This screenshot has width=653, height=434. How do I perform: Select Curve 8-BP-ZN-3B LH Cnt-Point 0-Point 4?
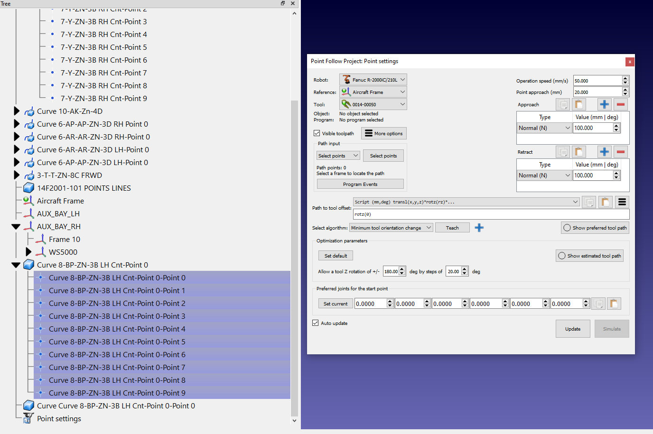[x=117, y=329]
